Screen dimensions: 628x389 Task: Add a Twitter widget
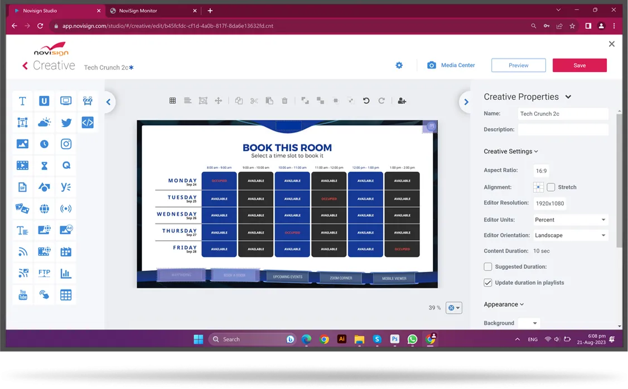[66, 123]
